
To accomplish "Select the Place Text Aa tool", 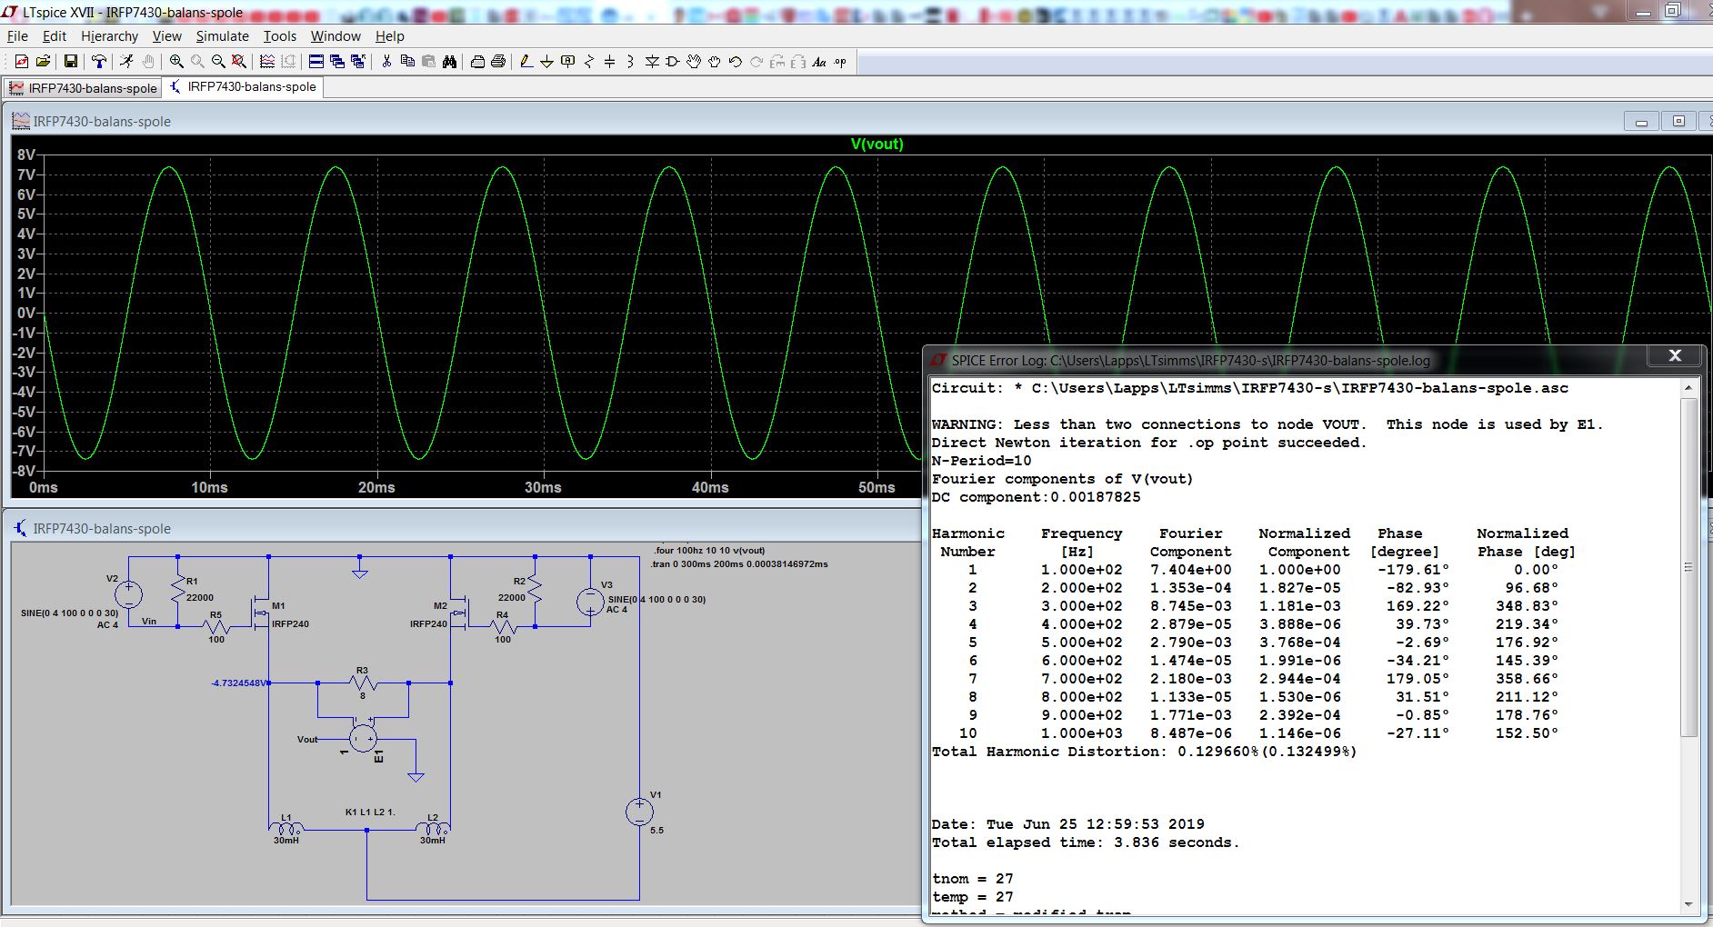I will [x=819, y=61].
